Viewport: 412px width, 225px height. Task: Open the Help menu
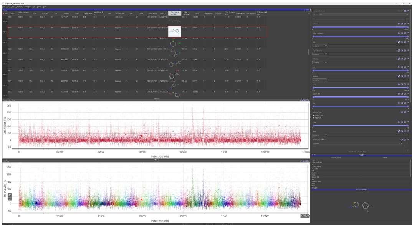(45, 7)
